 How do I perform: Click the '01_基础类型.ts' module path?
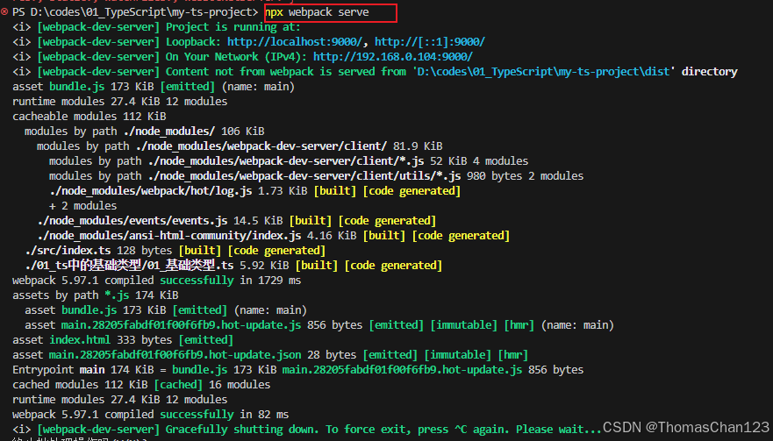point(130,265)
